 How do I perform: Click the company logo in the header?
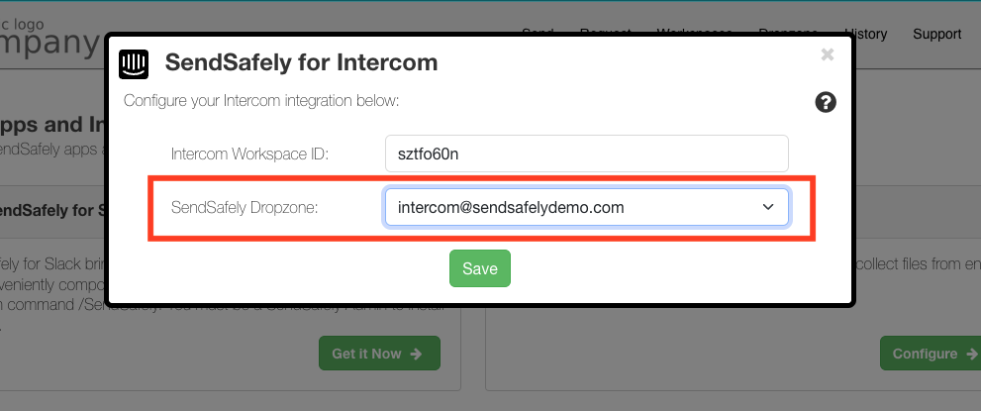click(49, 39)
